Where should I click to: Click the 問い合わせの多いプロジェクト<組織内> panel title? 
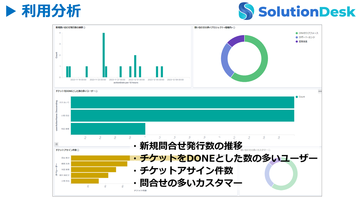point(213,27)
